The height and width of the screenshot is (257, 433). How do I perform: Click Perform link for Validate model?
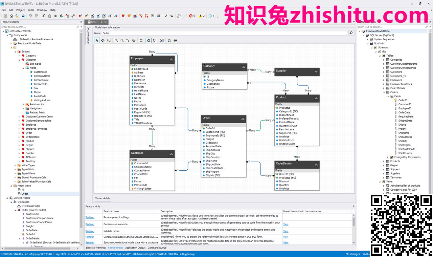pyautogui.click(x=90, y=231)
